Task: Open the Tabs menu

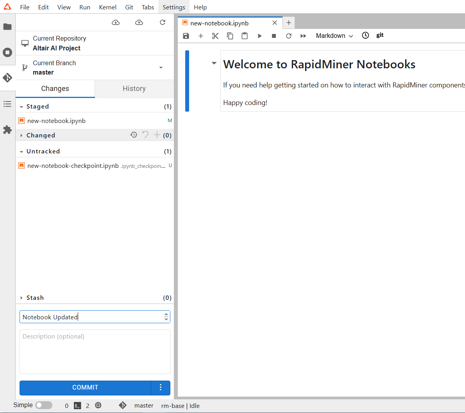Action: 148,7
